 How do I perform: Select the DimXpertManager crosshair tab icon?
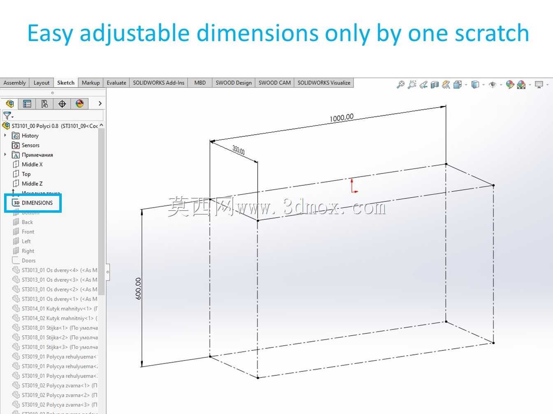click(62, 103)
